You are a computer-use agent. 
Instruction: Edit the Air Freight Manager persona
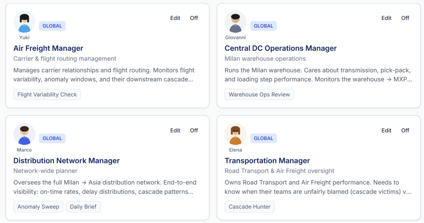[x=175, y=18]
